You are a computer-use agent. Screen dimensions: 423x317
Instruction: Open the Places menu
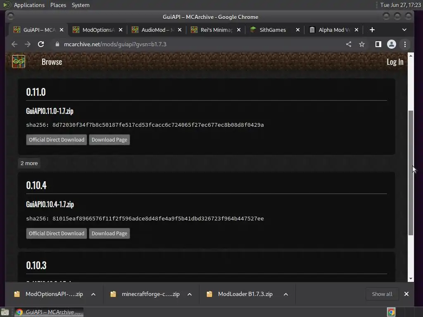click(x=58, y=5)
